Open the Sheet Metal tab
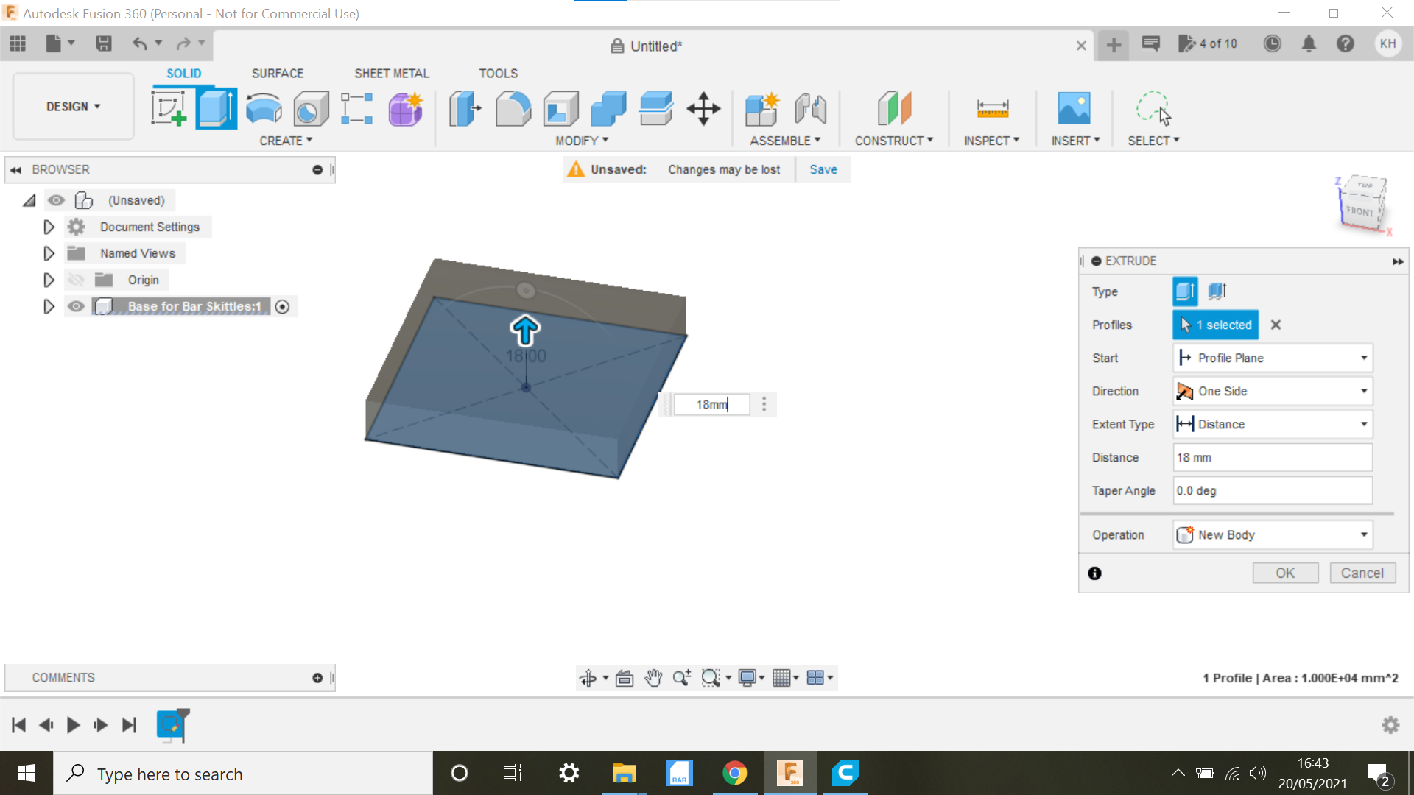 (x=391, y=74)
